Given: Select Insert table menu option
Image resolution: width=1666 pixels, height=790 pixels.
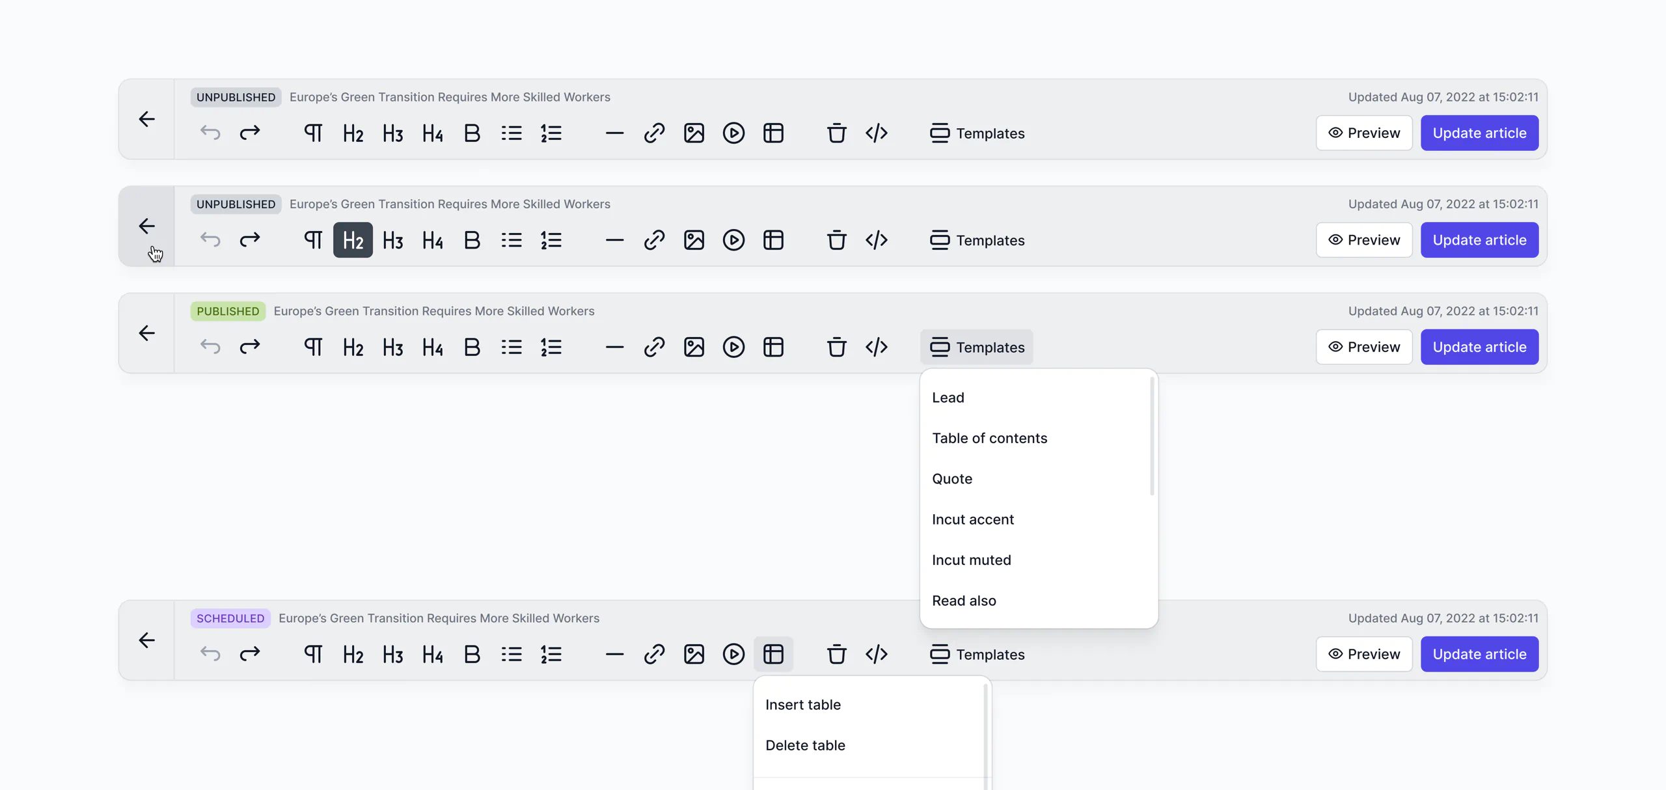Looking at the screenshot, I should (802, 705).
